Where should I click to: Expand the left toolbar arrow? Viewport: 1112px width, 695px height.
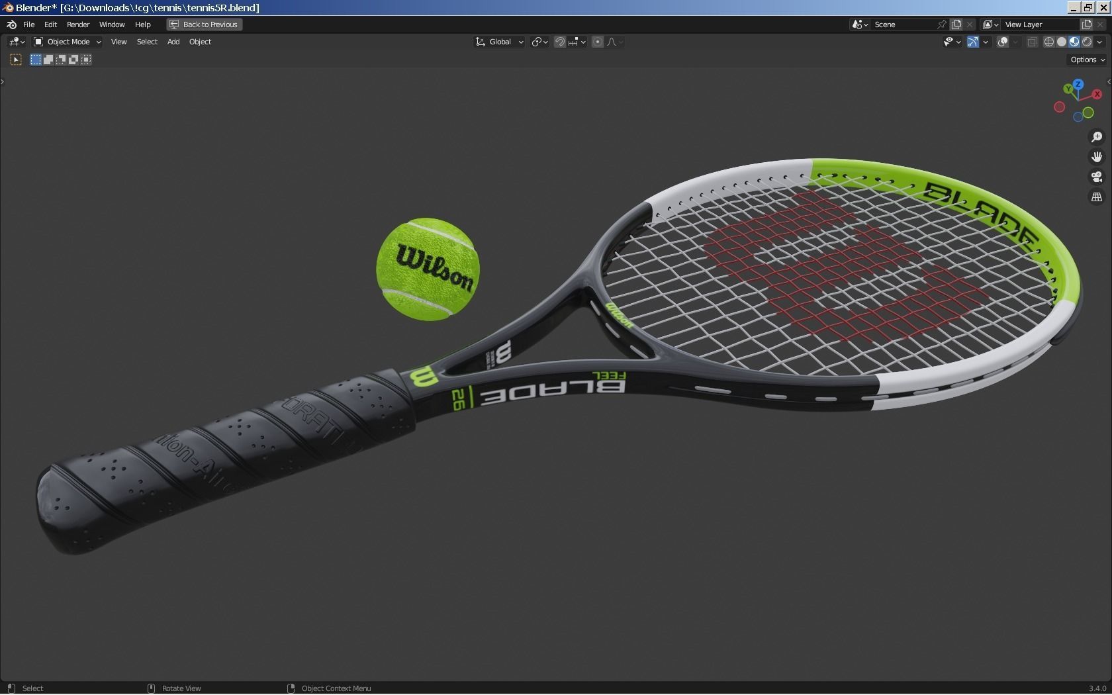click(3, 81)
